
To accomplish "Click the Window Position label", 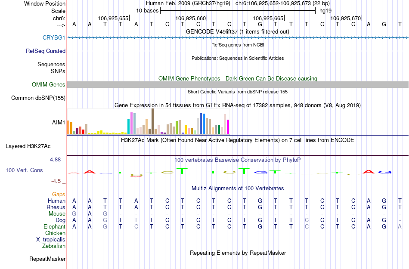I will click(45, 3).
